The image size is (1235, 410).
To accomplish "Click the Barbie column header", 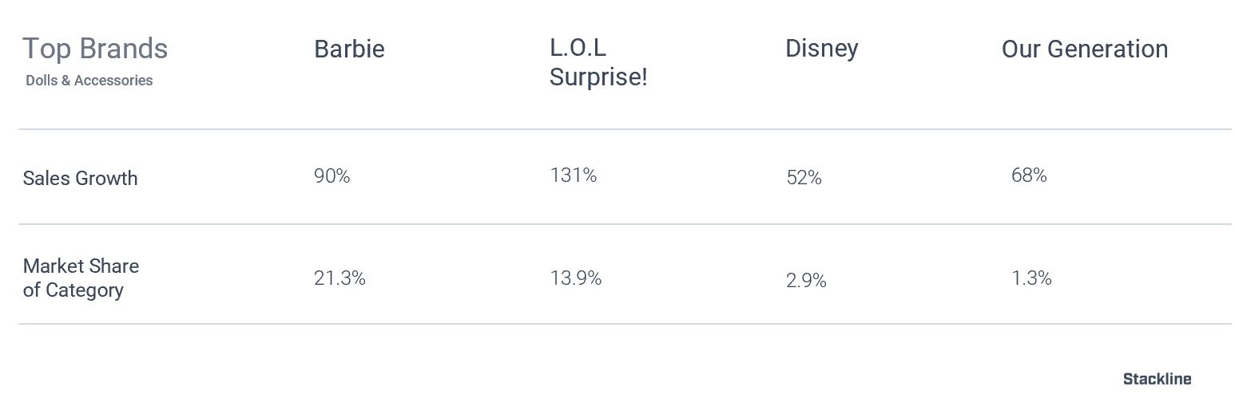I will tap(349, 49).
